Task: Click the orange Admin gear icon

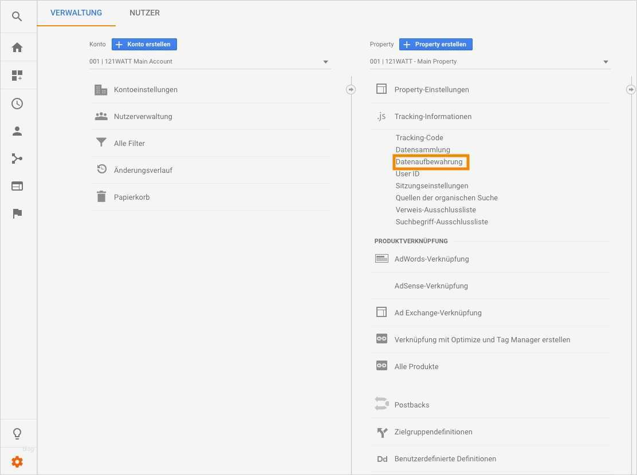Action: [17, 461]
